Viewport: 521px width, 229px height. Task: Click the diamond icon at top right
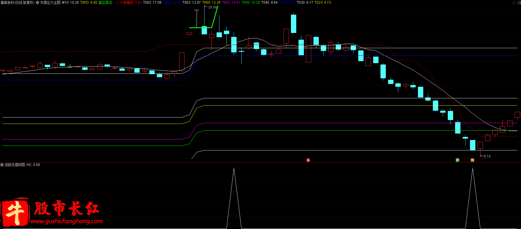click(x=514, y=3)
